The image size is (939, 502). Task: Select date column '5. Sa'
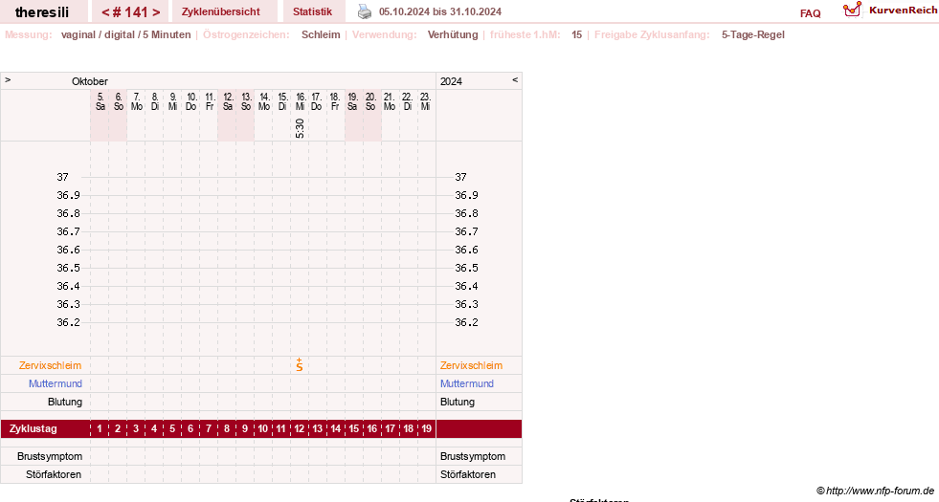click(x=100, y=101)
